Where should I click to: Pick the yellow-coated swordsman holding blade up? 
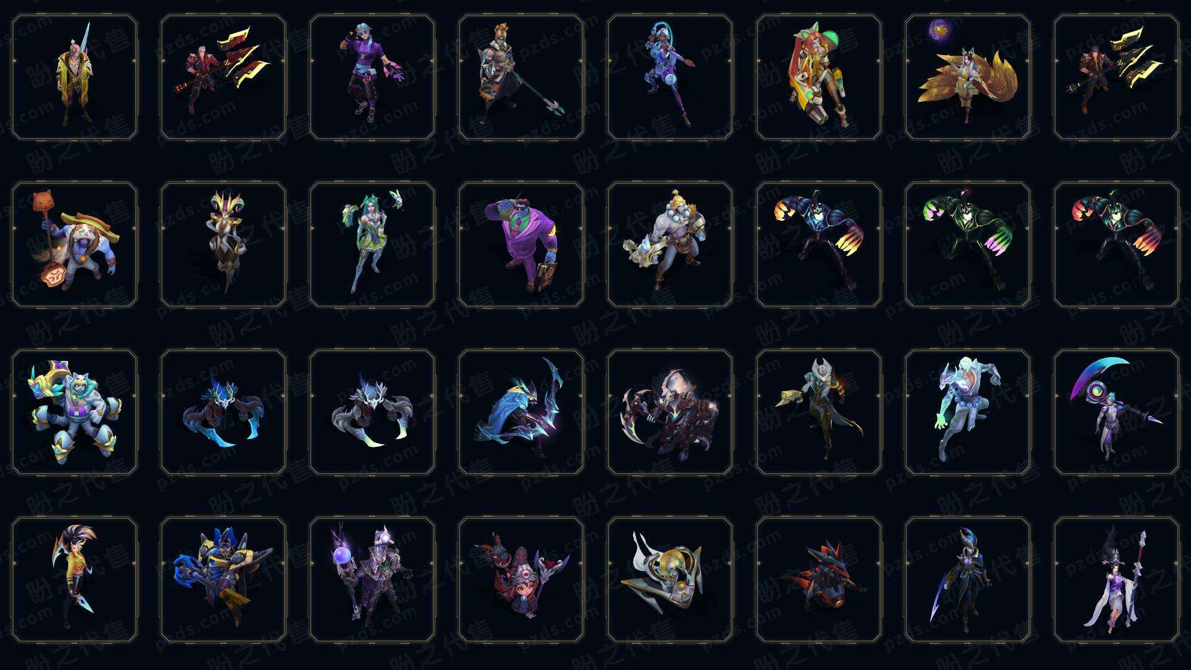coord(74,77)
